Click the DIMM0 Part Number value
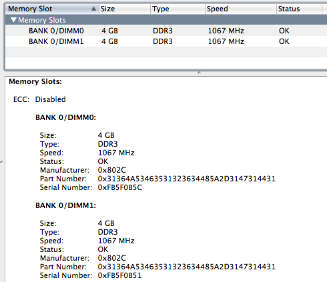The height and width of the screenshot is (282, 327). click(x=187, y=179)
